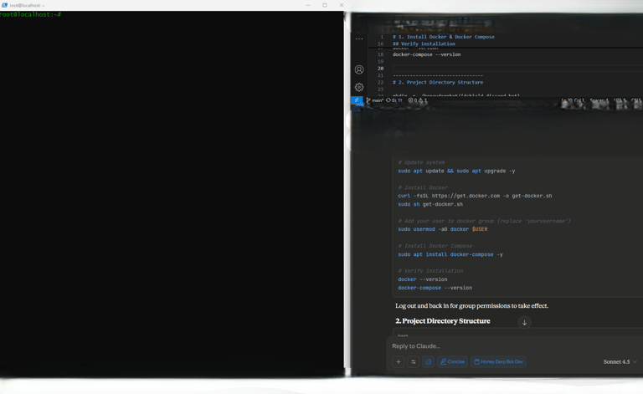This screenshot has height=394, width=643.
Task: Click editor line '# 1. Install Docker & Docker Compose'
Action: click(443, 37)
